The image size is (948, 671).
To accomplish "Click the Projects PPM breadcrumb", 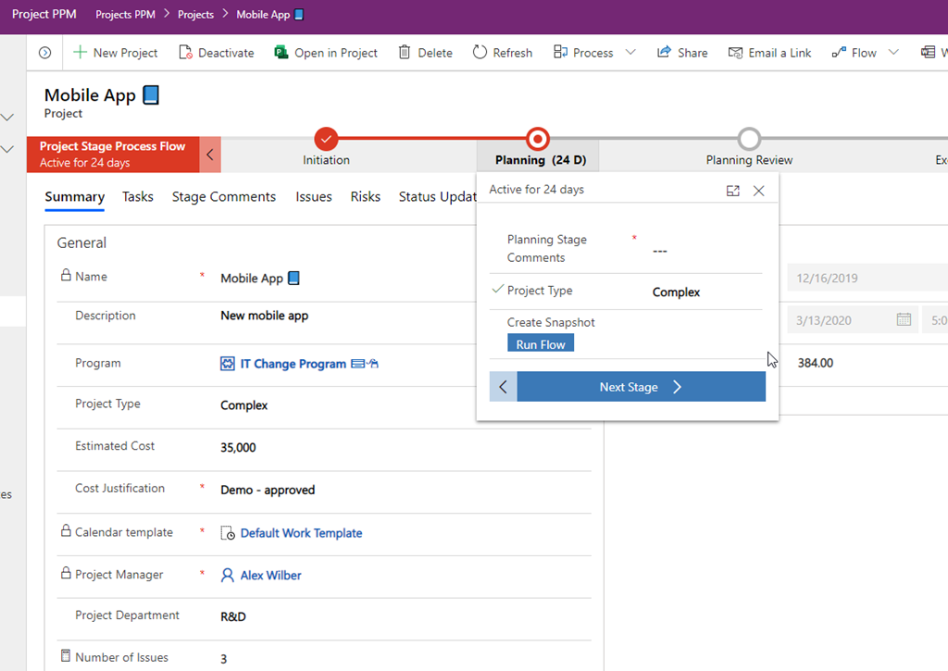I will pos(125,15).
